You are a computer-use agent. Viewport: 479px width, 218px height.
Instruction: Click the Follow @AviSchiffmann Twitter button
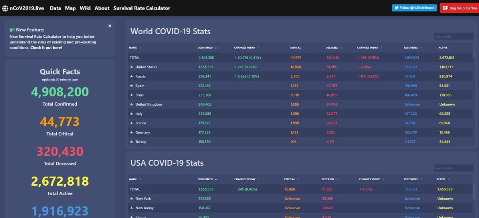point(414,8)
